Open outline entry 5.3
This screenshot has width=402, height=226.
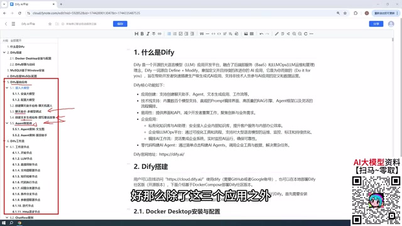(x=26, y=112)
